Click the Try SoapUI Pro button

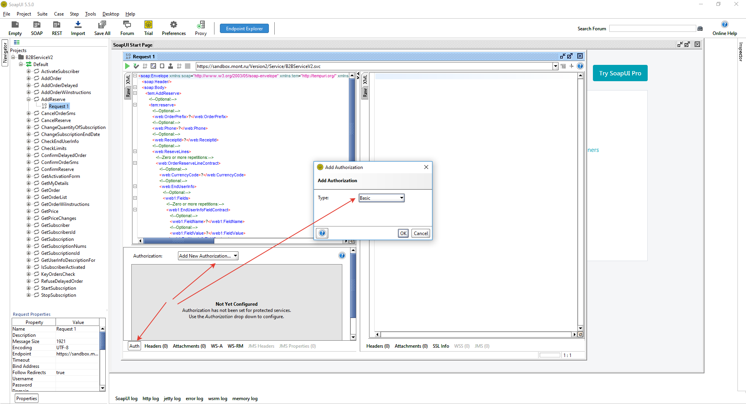pos(620,73)
